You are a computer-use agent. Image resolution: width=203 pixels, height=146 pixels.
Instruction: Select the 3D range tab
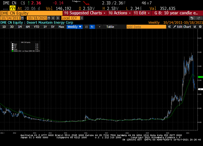pos(12,27)
